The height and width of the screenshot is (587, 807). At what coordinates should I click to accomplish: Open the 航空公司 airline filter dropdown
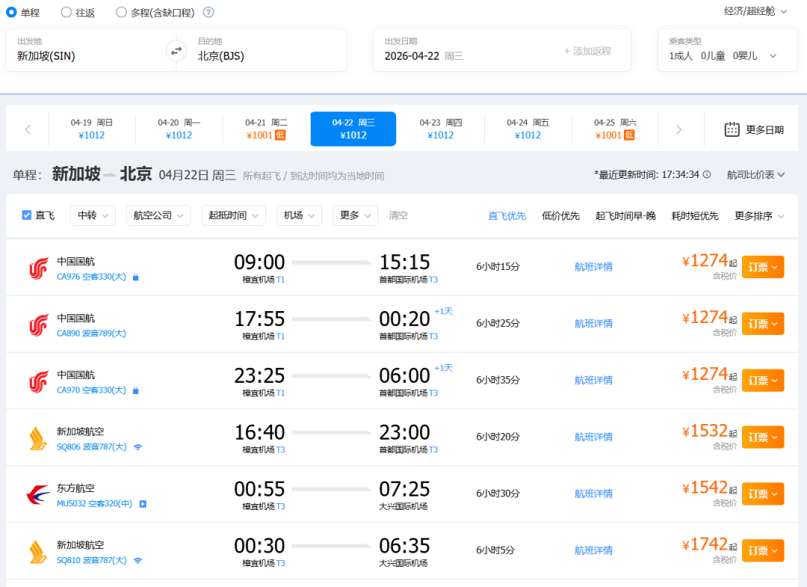click(158, 215)
